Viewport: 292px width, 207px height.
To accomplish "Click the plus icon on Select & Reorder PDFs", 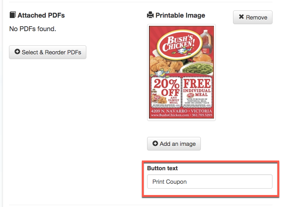I will point(17,52).
